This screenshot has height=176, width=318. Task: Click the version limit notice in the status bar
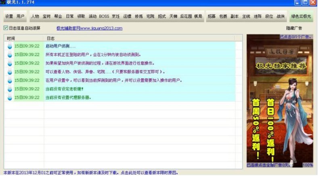coord(90,172)
